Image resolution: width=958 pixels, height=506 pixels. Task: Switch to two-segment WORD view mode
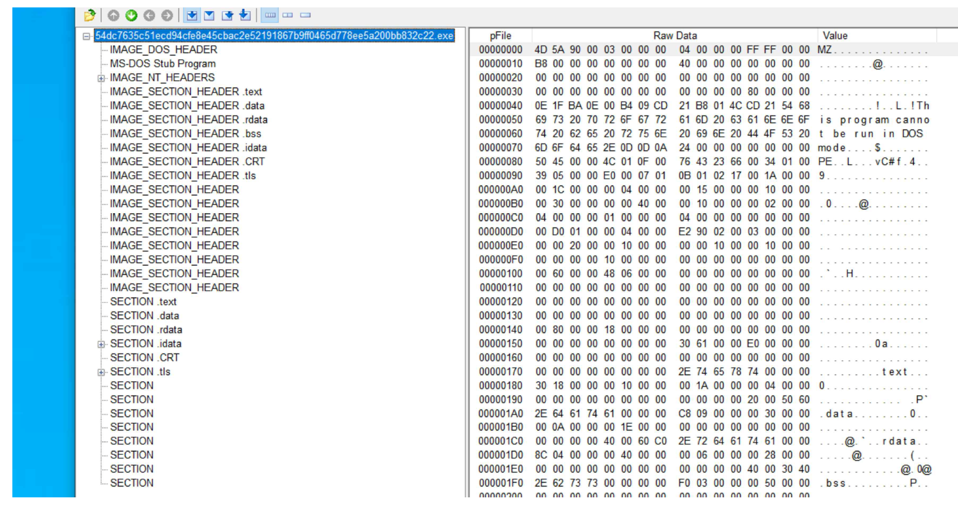point(288,15)
